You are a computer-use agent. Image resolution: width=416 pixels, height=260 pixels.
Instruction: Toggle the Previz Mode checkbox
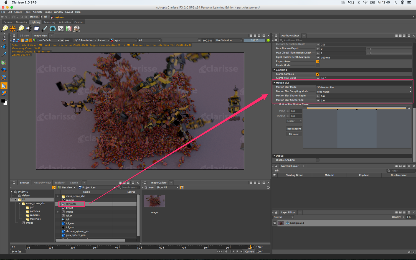pos(318,65)
